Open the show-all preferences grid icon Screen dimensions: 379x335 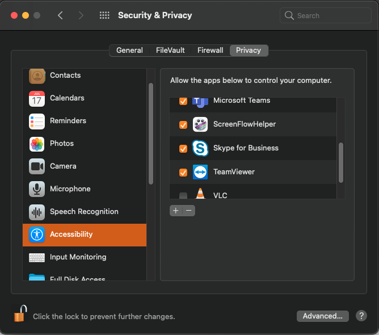pyautogui.click(x=104, y=15)
